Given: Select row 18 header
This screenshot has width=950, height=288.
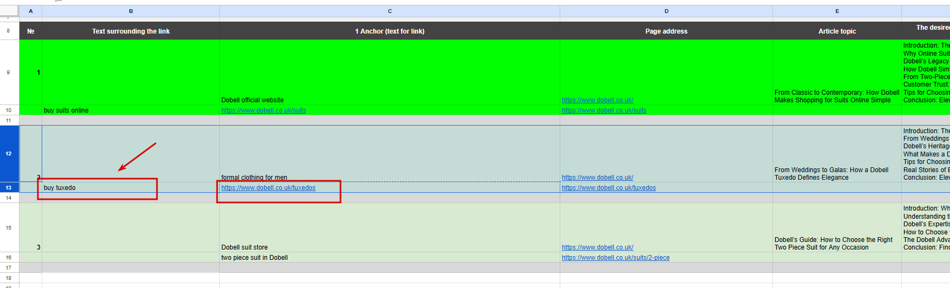Looking at the screenshot, I should (9, 278).
